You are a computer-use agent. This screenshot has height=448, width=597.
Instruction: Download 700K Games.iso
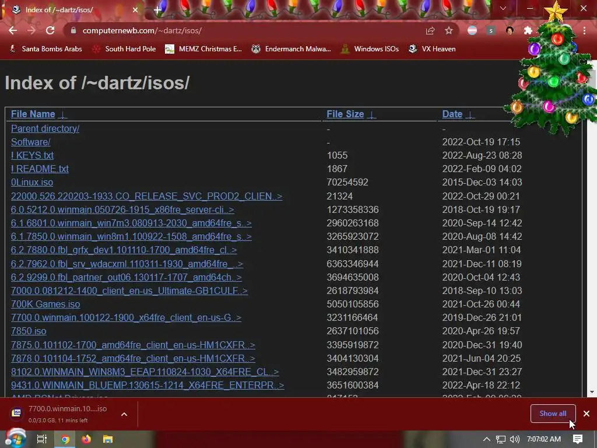[x=45, y=304]
